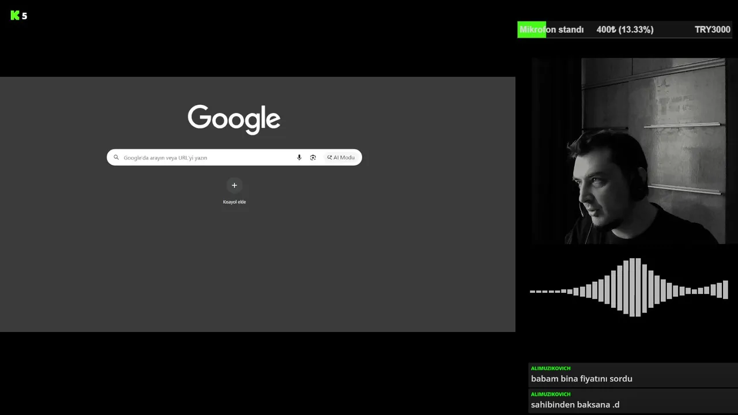Start voice search with microphone icon
The height and width of the screenshot is (415, 738).
point(299,157)
